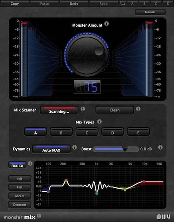The width and height of the screenshot is (174, 222).
Task: Open the Monster Amount info icon
Action: pyautogui.click(x=107, y=24)
